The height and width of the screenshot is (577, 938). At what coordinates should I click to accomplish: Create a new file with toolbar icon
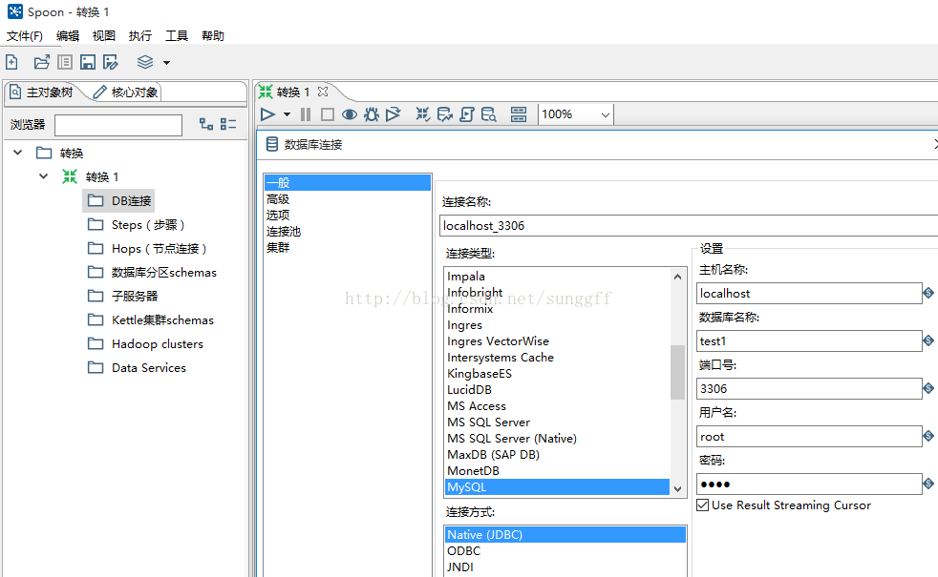click(x=12, y=62)
